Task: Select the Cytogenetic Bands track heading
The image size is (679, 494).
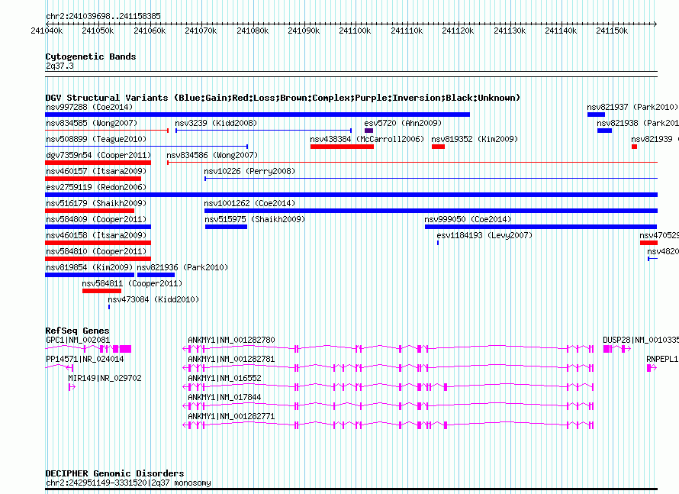Action: click(x=91, y=57)
